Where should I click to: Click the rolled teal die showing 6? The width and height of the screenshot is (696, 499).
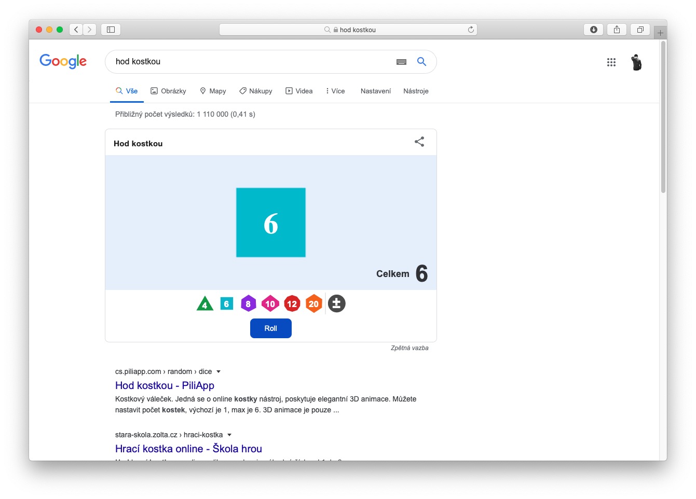pos(271,223)
